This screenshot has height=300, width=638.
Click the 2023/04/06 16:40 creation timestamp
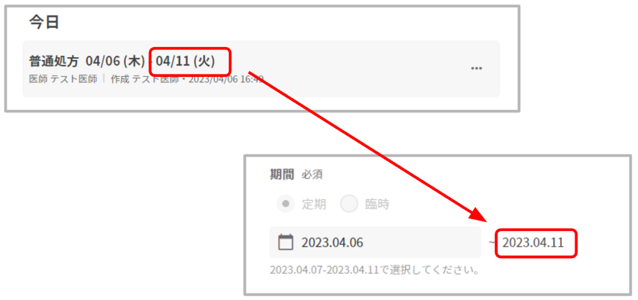click(226, 79)
